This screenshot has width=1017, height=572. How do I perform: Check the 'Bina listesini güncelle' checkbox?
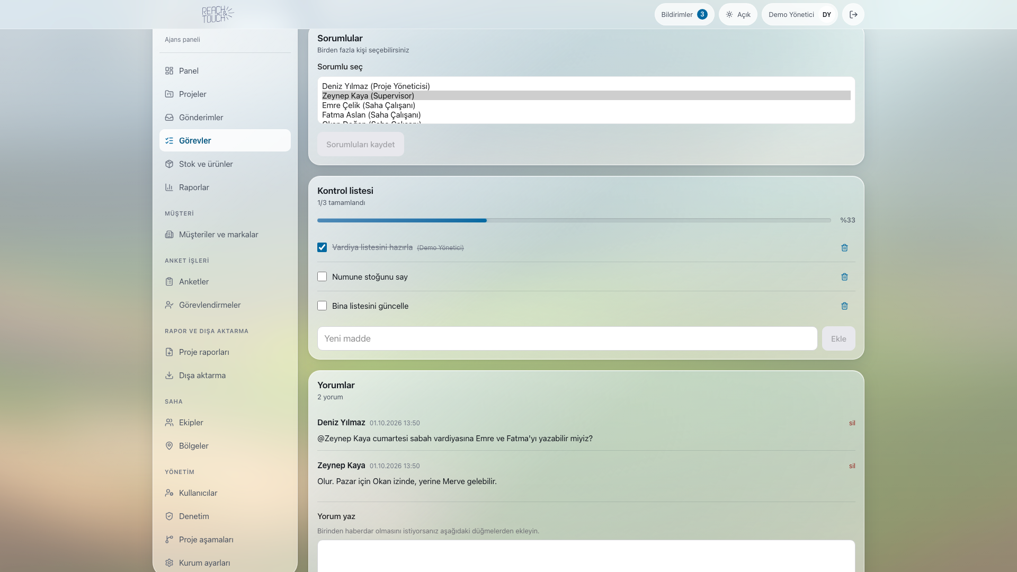322,306
